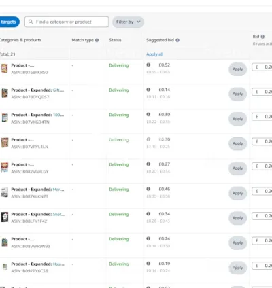Apply suggested bid £0.27
The height and width of the screenshot is (288, 272).
[x=237, y=168]
